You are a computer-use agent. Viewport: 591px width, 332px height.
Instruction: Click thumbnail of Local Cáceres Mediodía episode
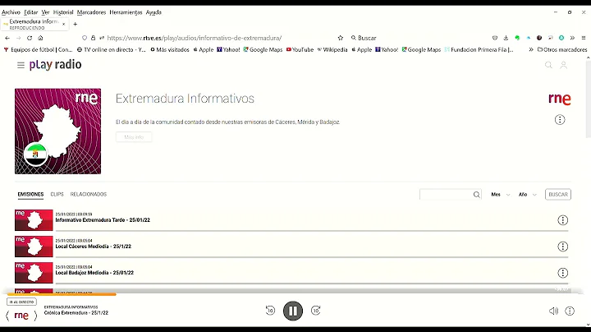click(34, 247)
